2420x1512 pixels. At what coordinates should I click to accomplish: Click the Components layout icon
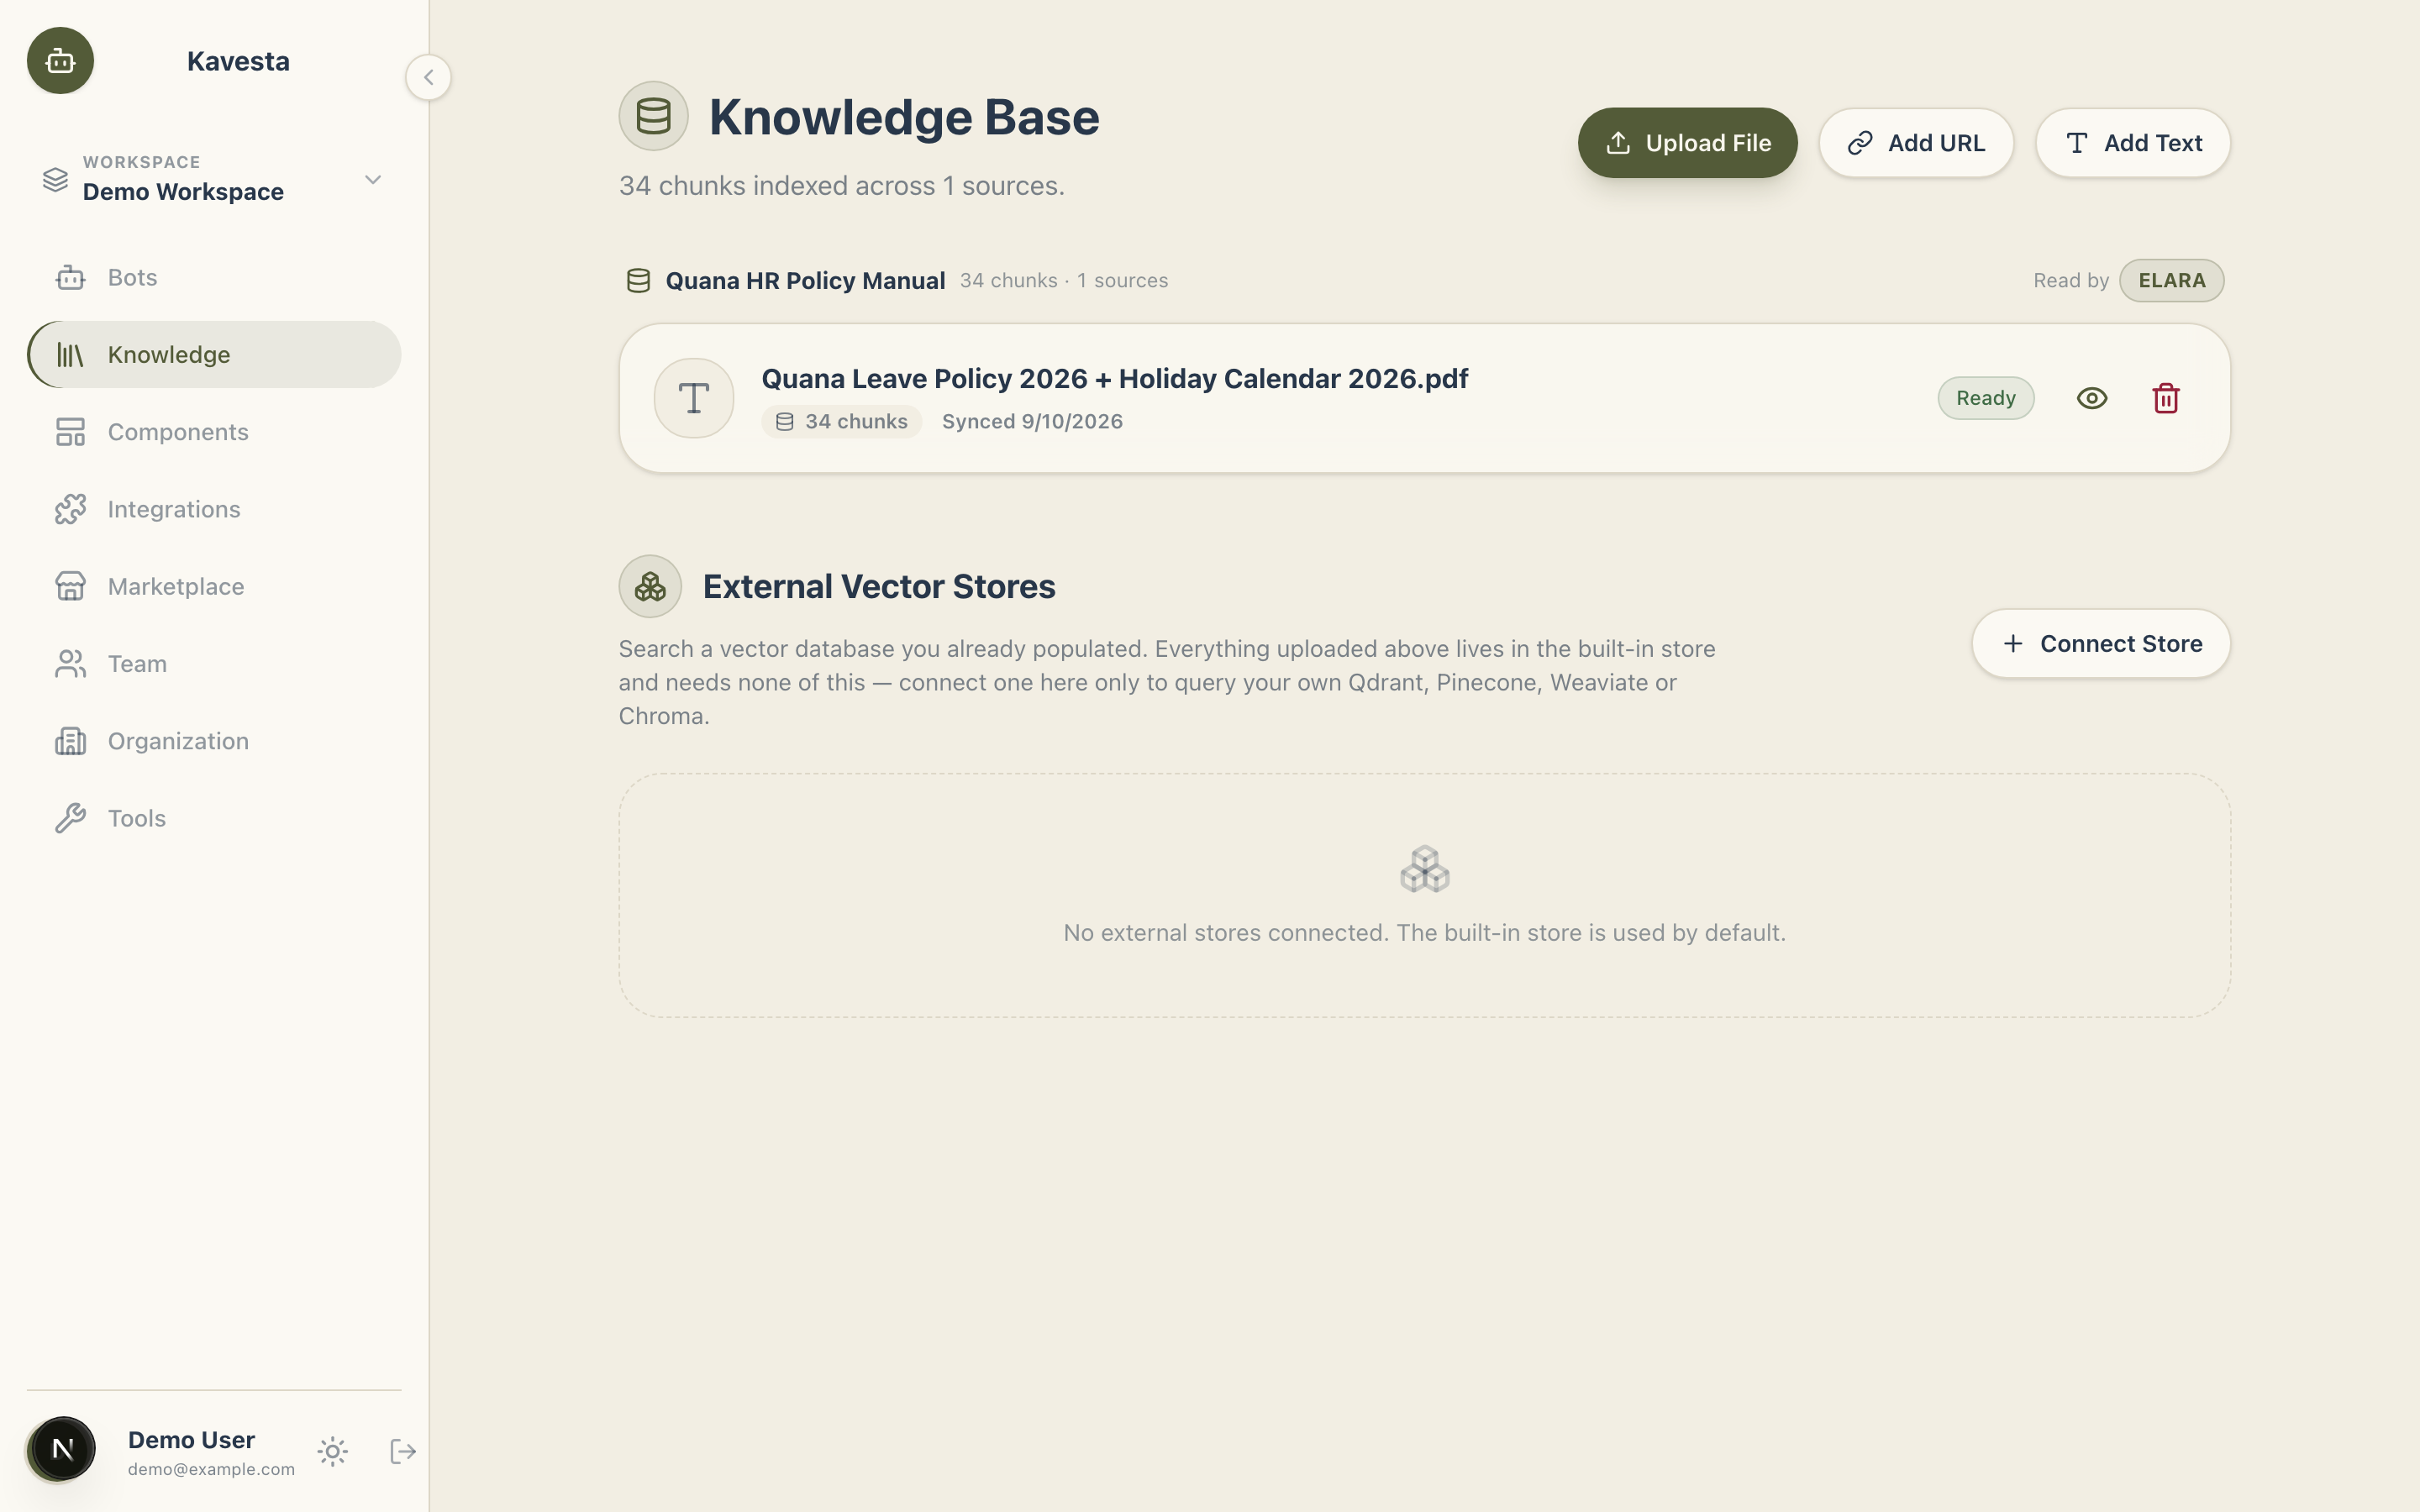pos(70,432)
